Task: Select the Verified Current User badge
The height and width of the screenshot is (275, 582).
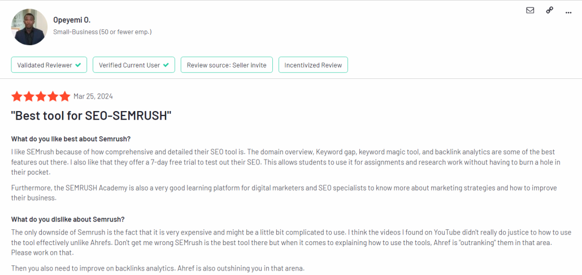Action: pyautogui.click(x=133, y=65)
